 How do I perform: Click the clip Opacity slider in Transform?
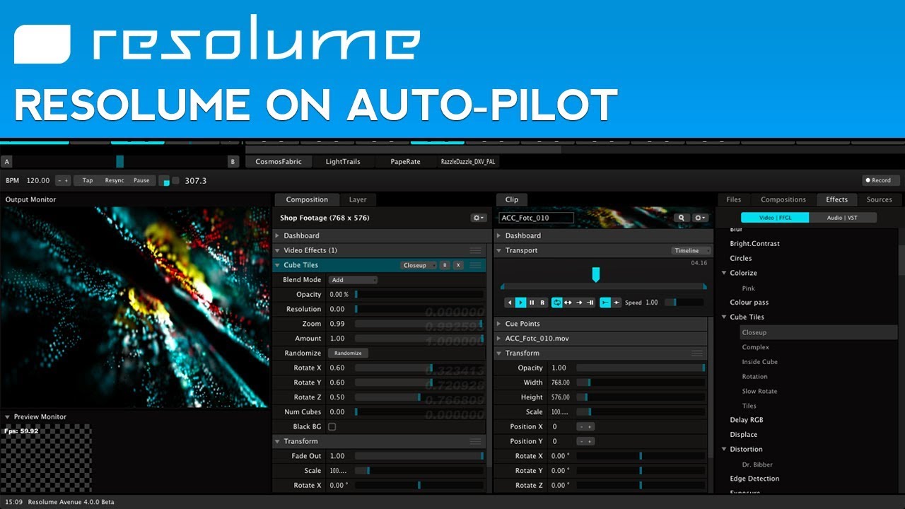(641, 368)
